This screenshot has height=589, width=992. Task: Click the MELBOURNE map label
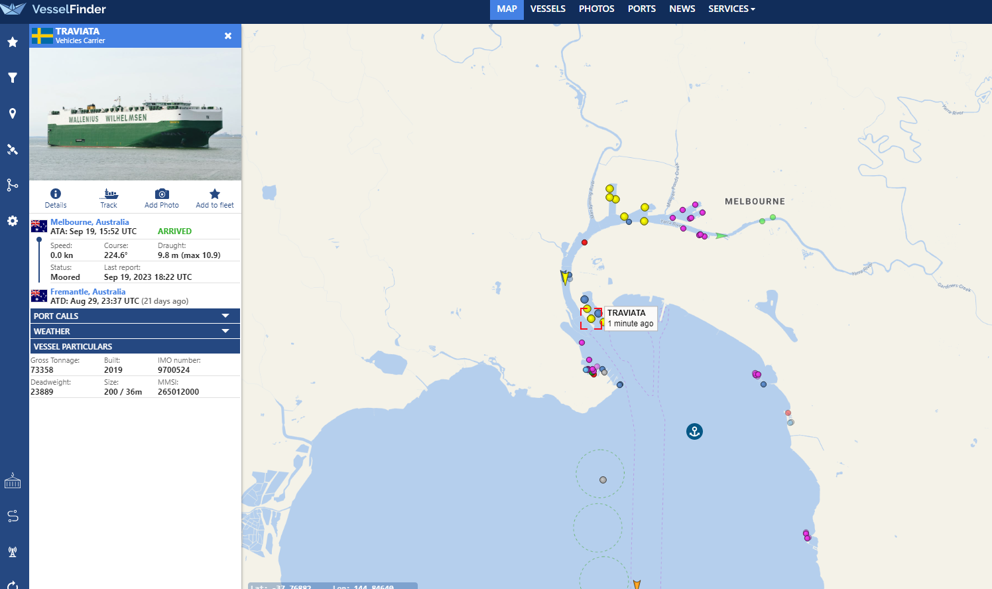click(755, 202)
